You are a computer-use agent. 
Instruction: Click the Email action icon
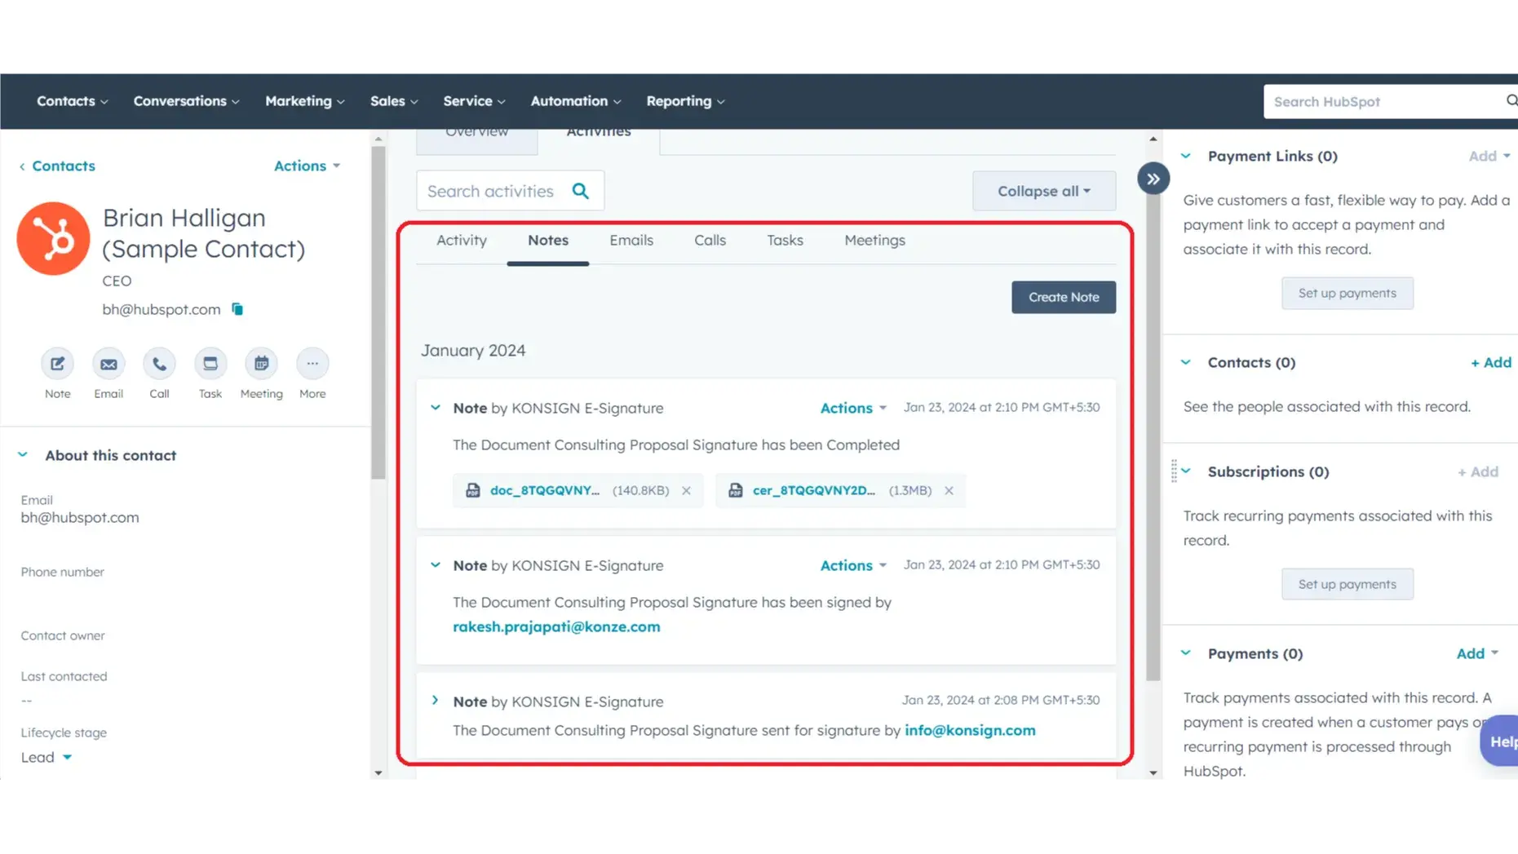pos(108,364)
